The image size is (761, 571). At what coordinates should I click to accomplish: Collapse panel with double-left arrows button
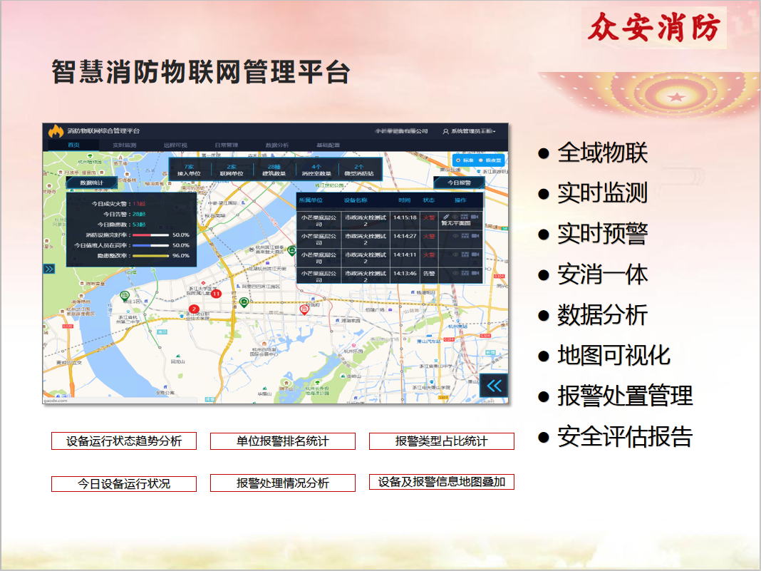[494, 386]
